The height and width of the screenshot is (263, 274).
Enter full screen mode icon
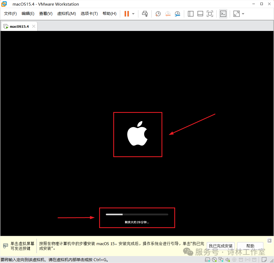point(210,14)
